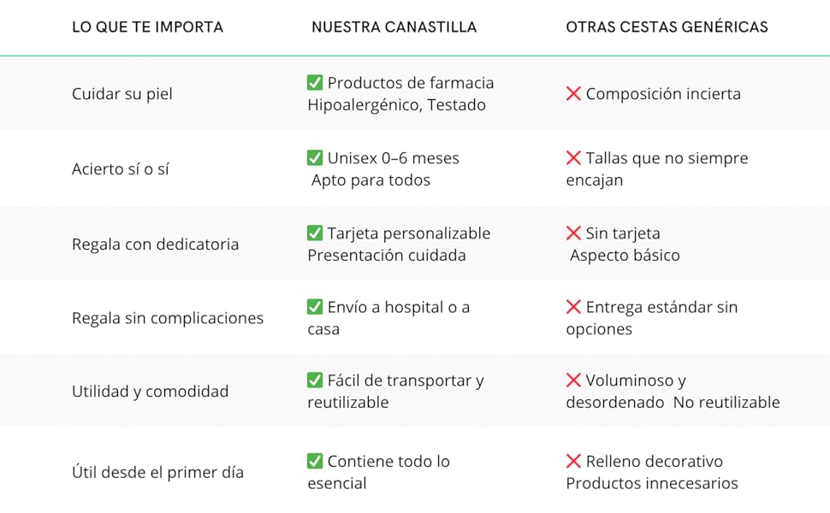The image size is (830, 513).
Task: Click the Cuidar su piel row label
Action: pyautogui.click(x=122, y=94)
